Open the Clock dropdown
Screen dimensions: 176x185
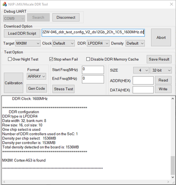pos(63,43)
